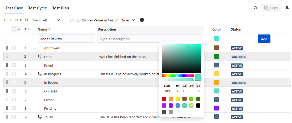The image size is (292, 123).
Task: Click drag handle on the Done row
Action: click(7, 56)
